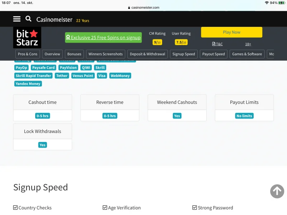This screenshot has width=287, height=215.
Task: Select the Skrill tag
Action: coord(100,68)
